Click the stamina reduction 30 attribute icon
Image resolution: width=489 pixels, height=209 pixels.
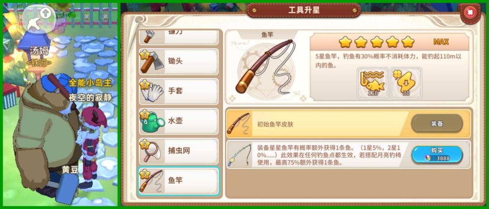click(406, 83)
